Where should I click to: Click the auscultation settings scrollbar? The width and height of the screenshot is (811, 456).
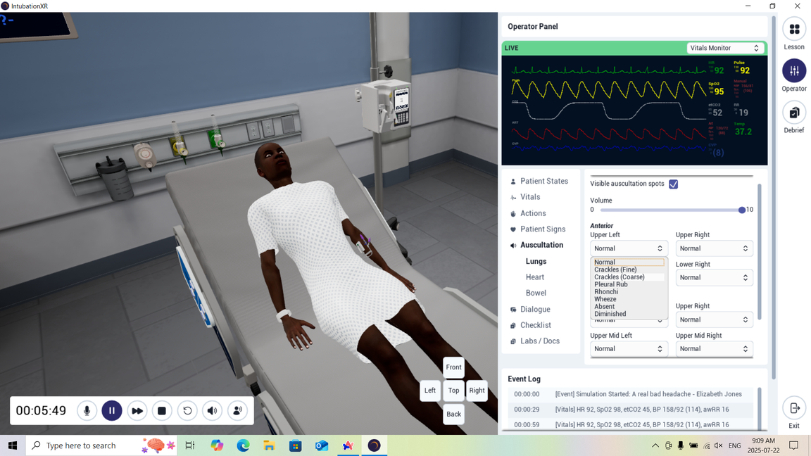[760, 251]
